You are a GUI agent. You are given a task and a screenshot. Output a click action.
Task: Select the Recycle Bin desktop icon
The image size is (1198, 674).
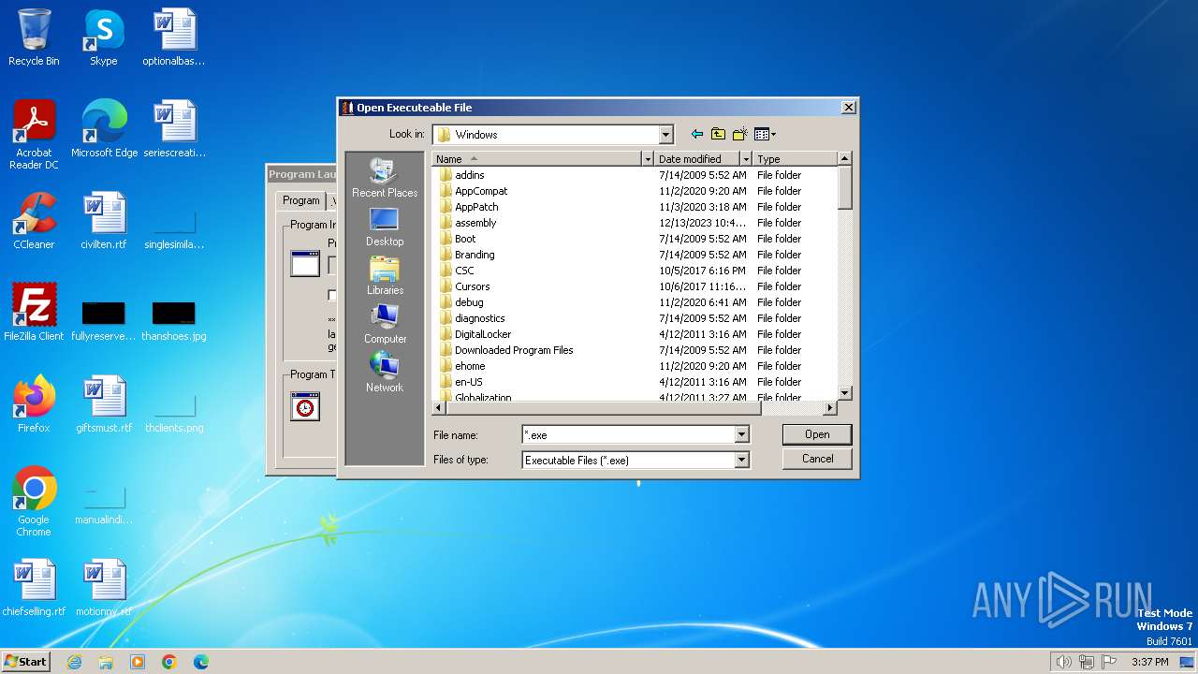pyautogui.click(x=34, y=37)
